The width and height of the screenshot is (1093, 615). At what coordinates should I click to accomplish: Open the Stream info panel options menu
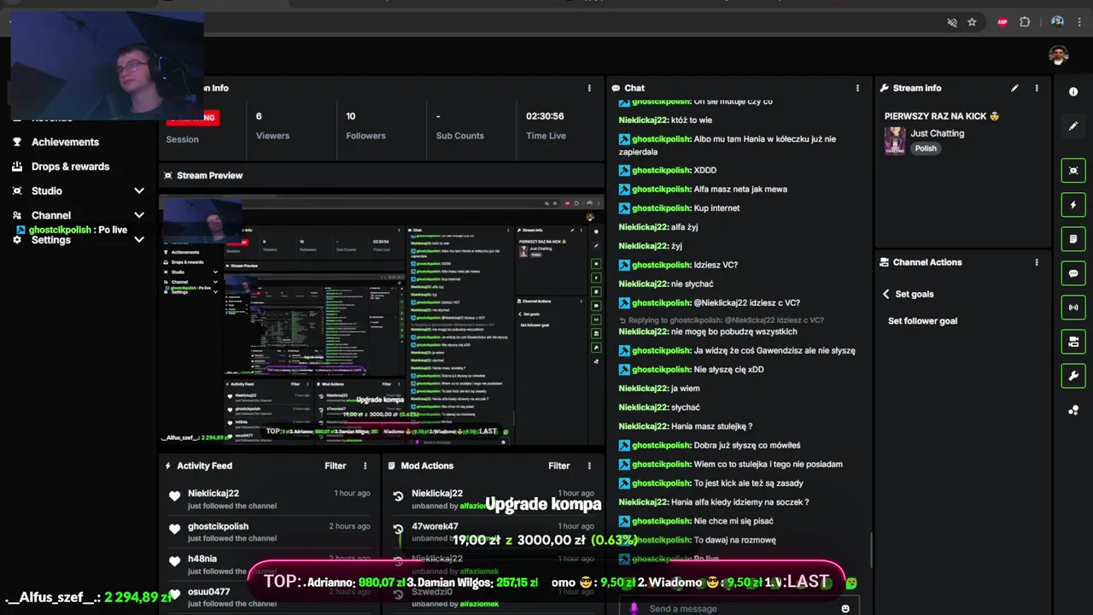[1037, 88]
